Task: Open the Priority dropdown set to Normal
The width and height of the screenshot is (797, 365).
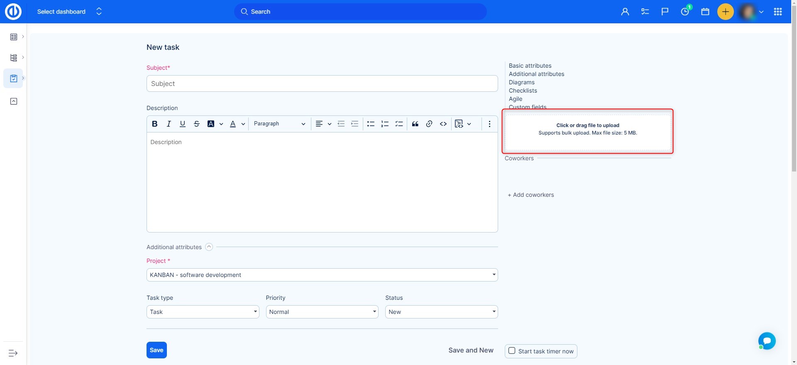Action: click(322, 312)
